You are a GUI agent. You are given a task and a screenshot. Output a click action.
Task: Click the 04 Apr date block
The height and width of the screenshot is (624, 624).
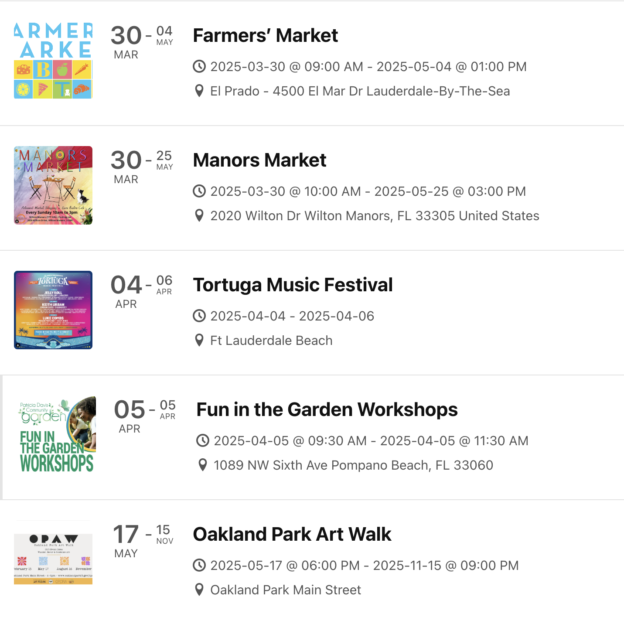(x=126, y=291)
